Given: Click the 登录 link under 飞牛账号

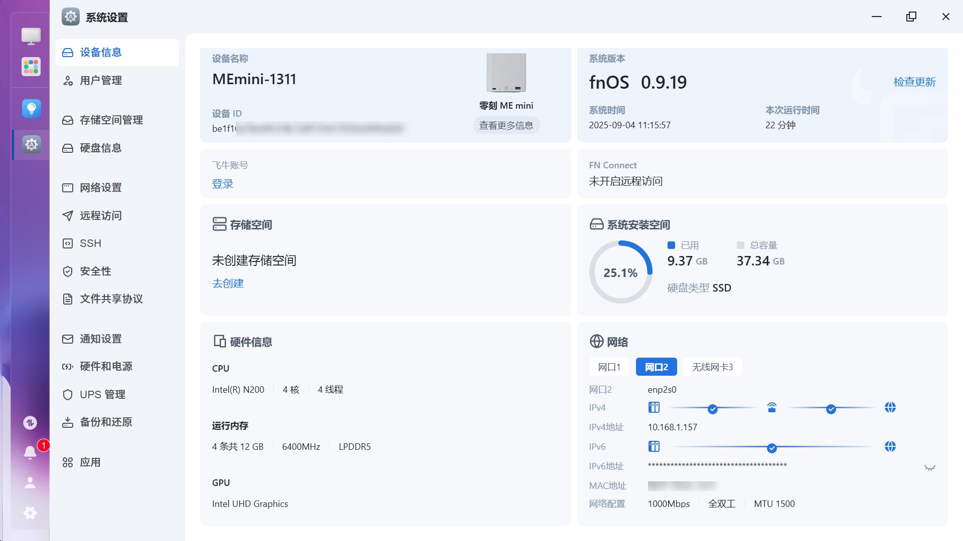Looking at the screenshot, I should 223,184.
